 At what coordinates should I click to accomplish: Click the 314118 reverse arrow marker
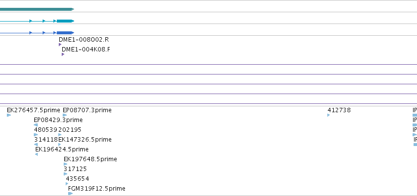click(x=36, y=145)
